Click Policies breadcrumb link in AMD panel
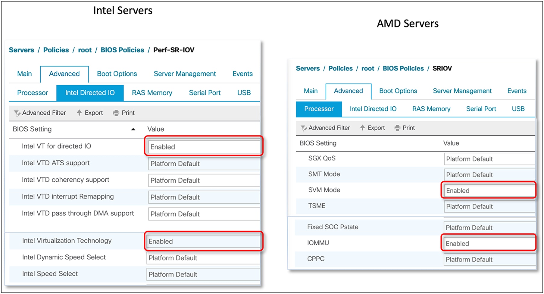Image resolution: width=544 pixels, height=294 pixels. pos(340,68)
